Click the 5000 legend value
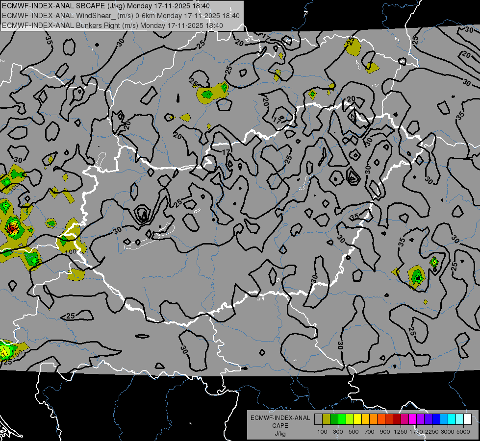480x441 pixels. point(463,432)
